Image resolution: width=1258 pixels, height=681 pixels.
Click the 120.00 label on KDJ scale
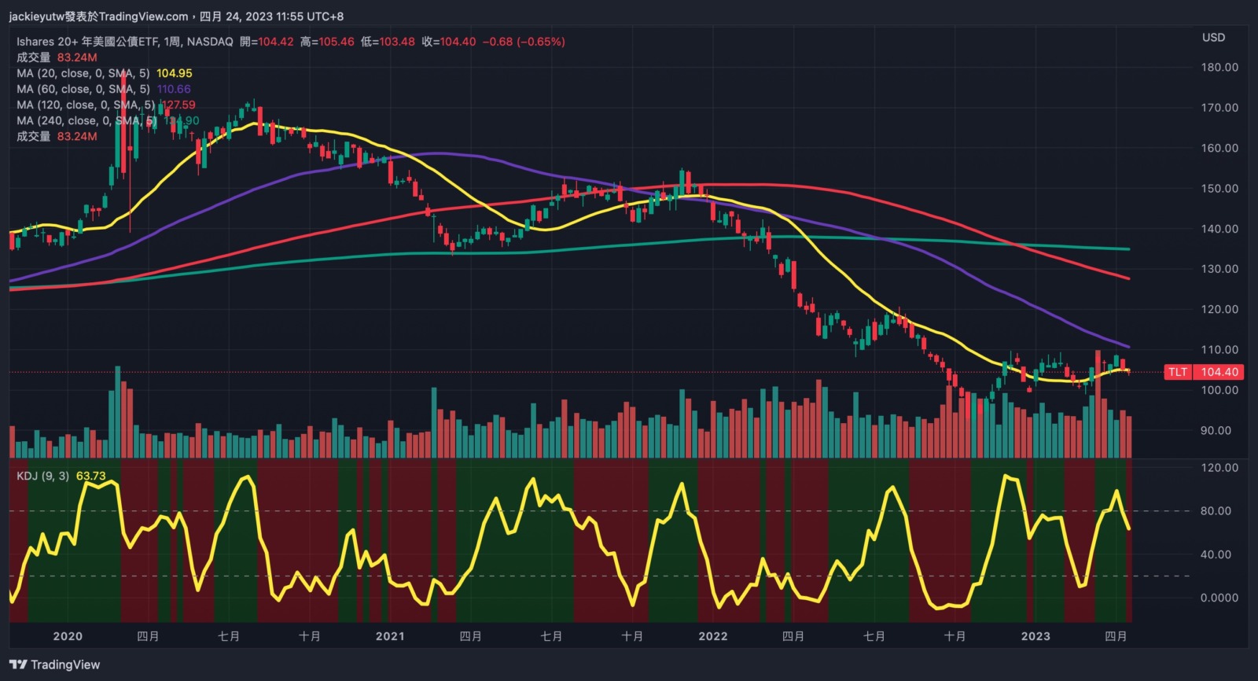[1219, 468]
